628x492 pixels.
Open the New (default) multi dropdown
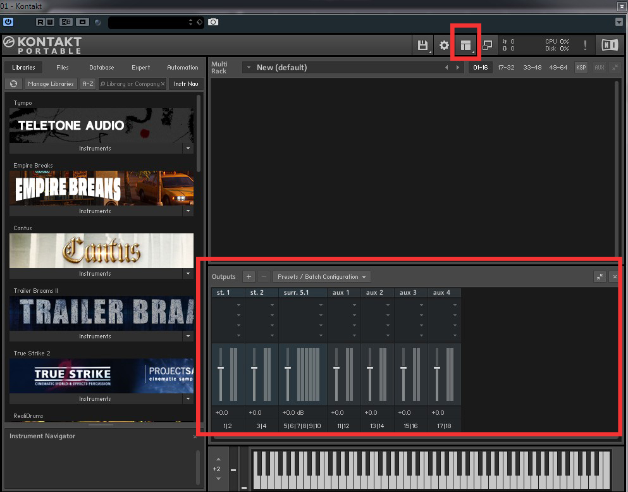point(249,67)
